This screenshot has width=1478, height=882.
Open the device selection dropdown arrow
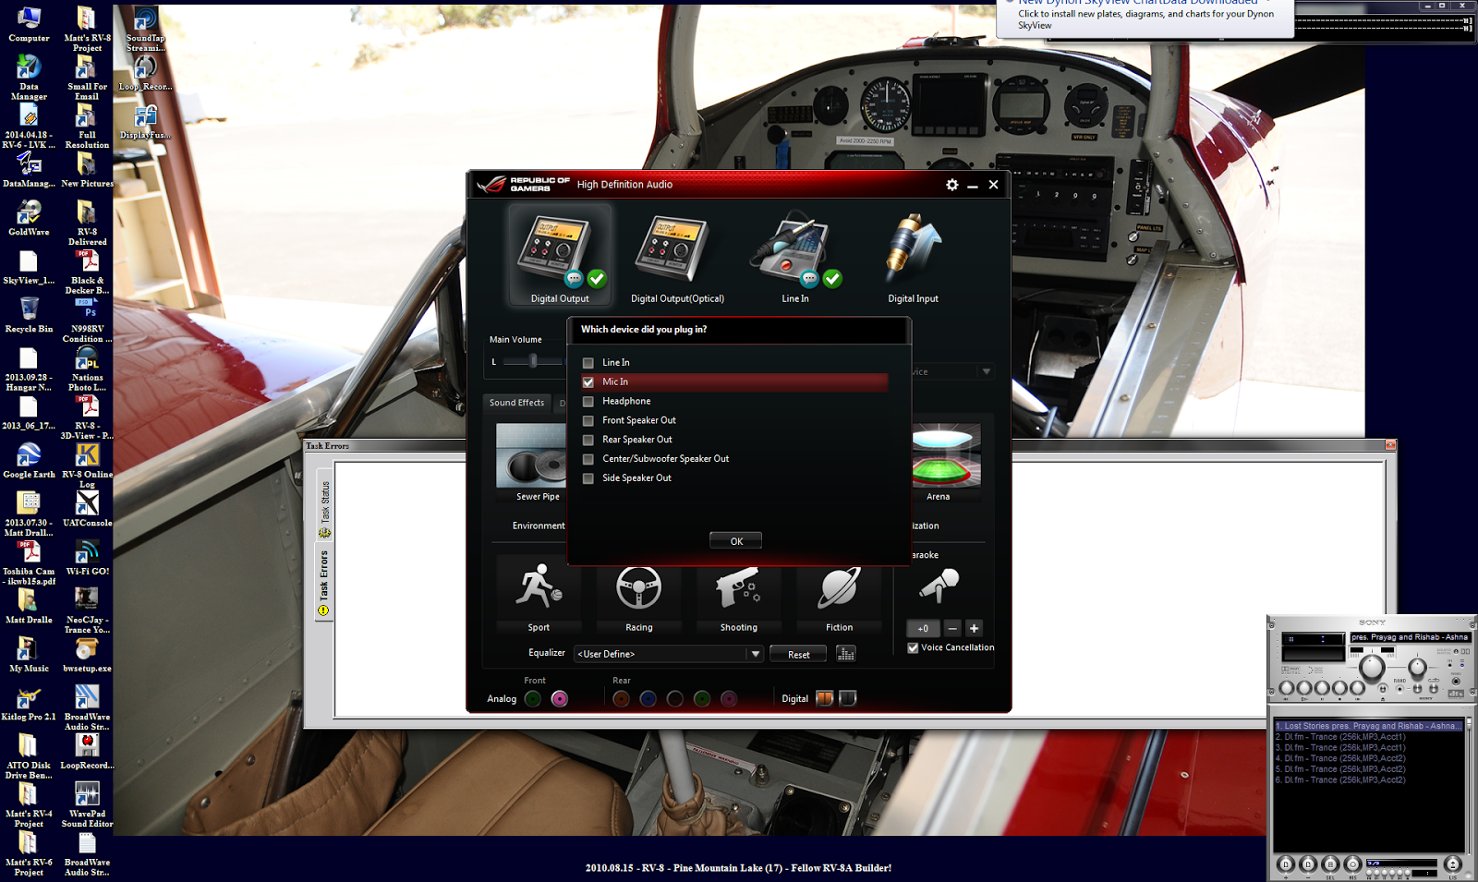point(987,370)
